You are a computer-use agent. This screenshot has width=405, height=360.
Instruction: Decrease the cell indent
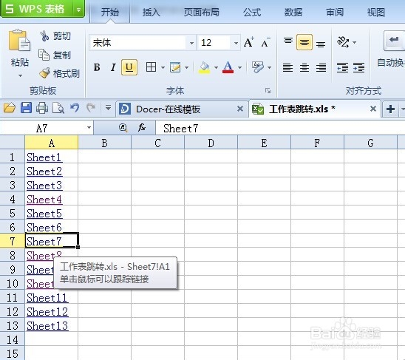coord(342,67)
